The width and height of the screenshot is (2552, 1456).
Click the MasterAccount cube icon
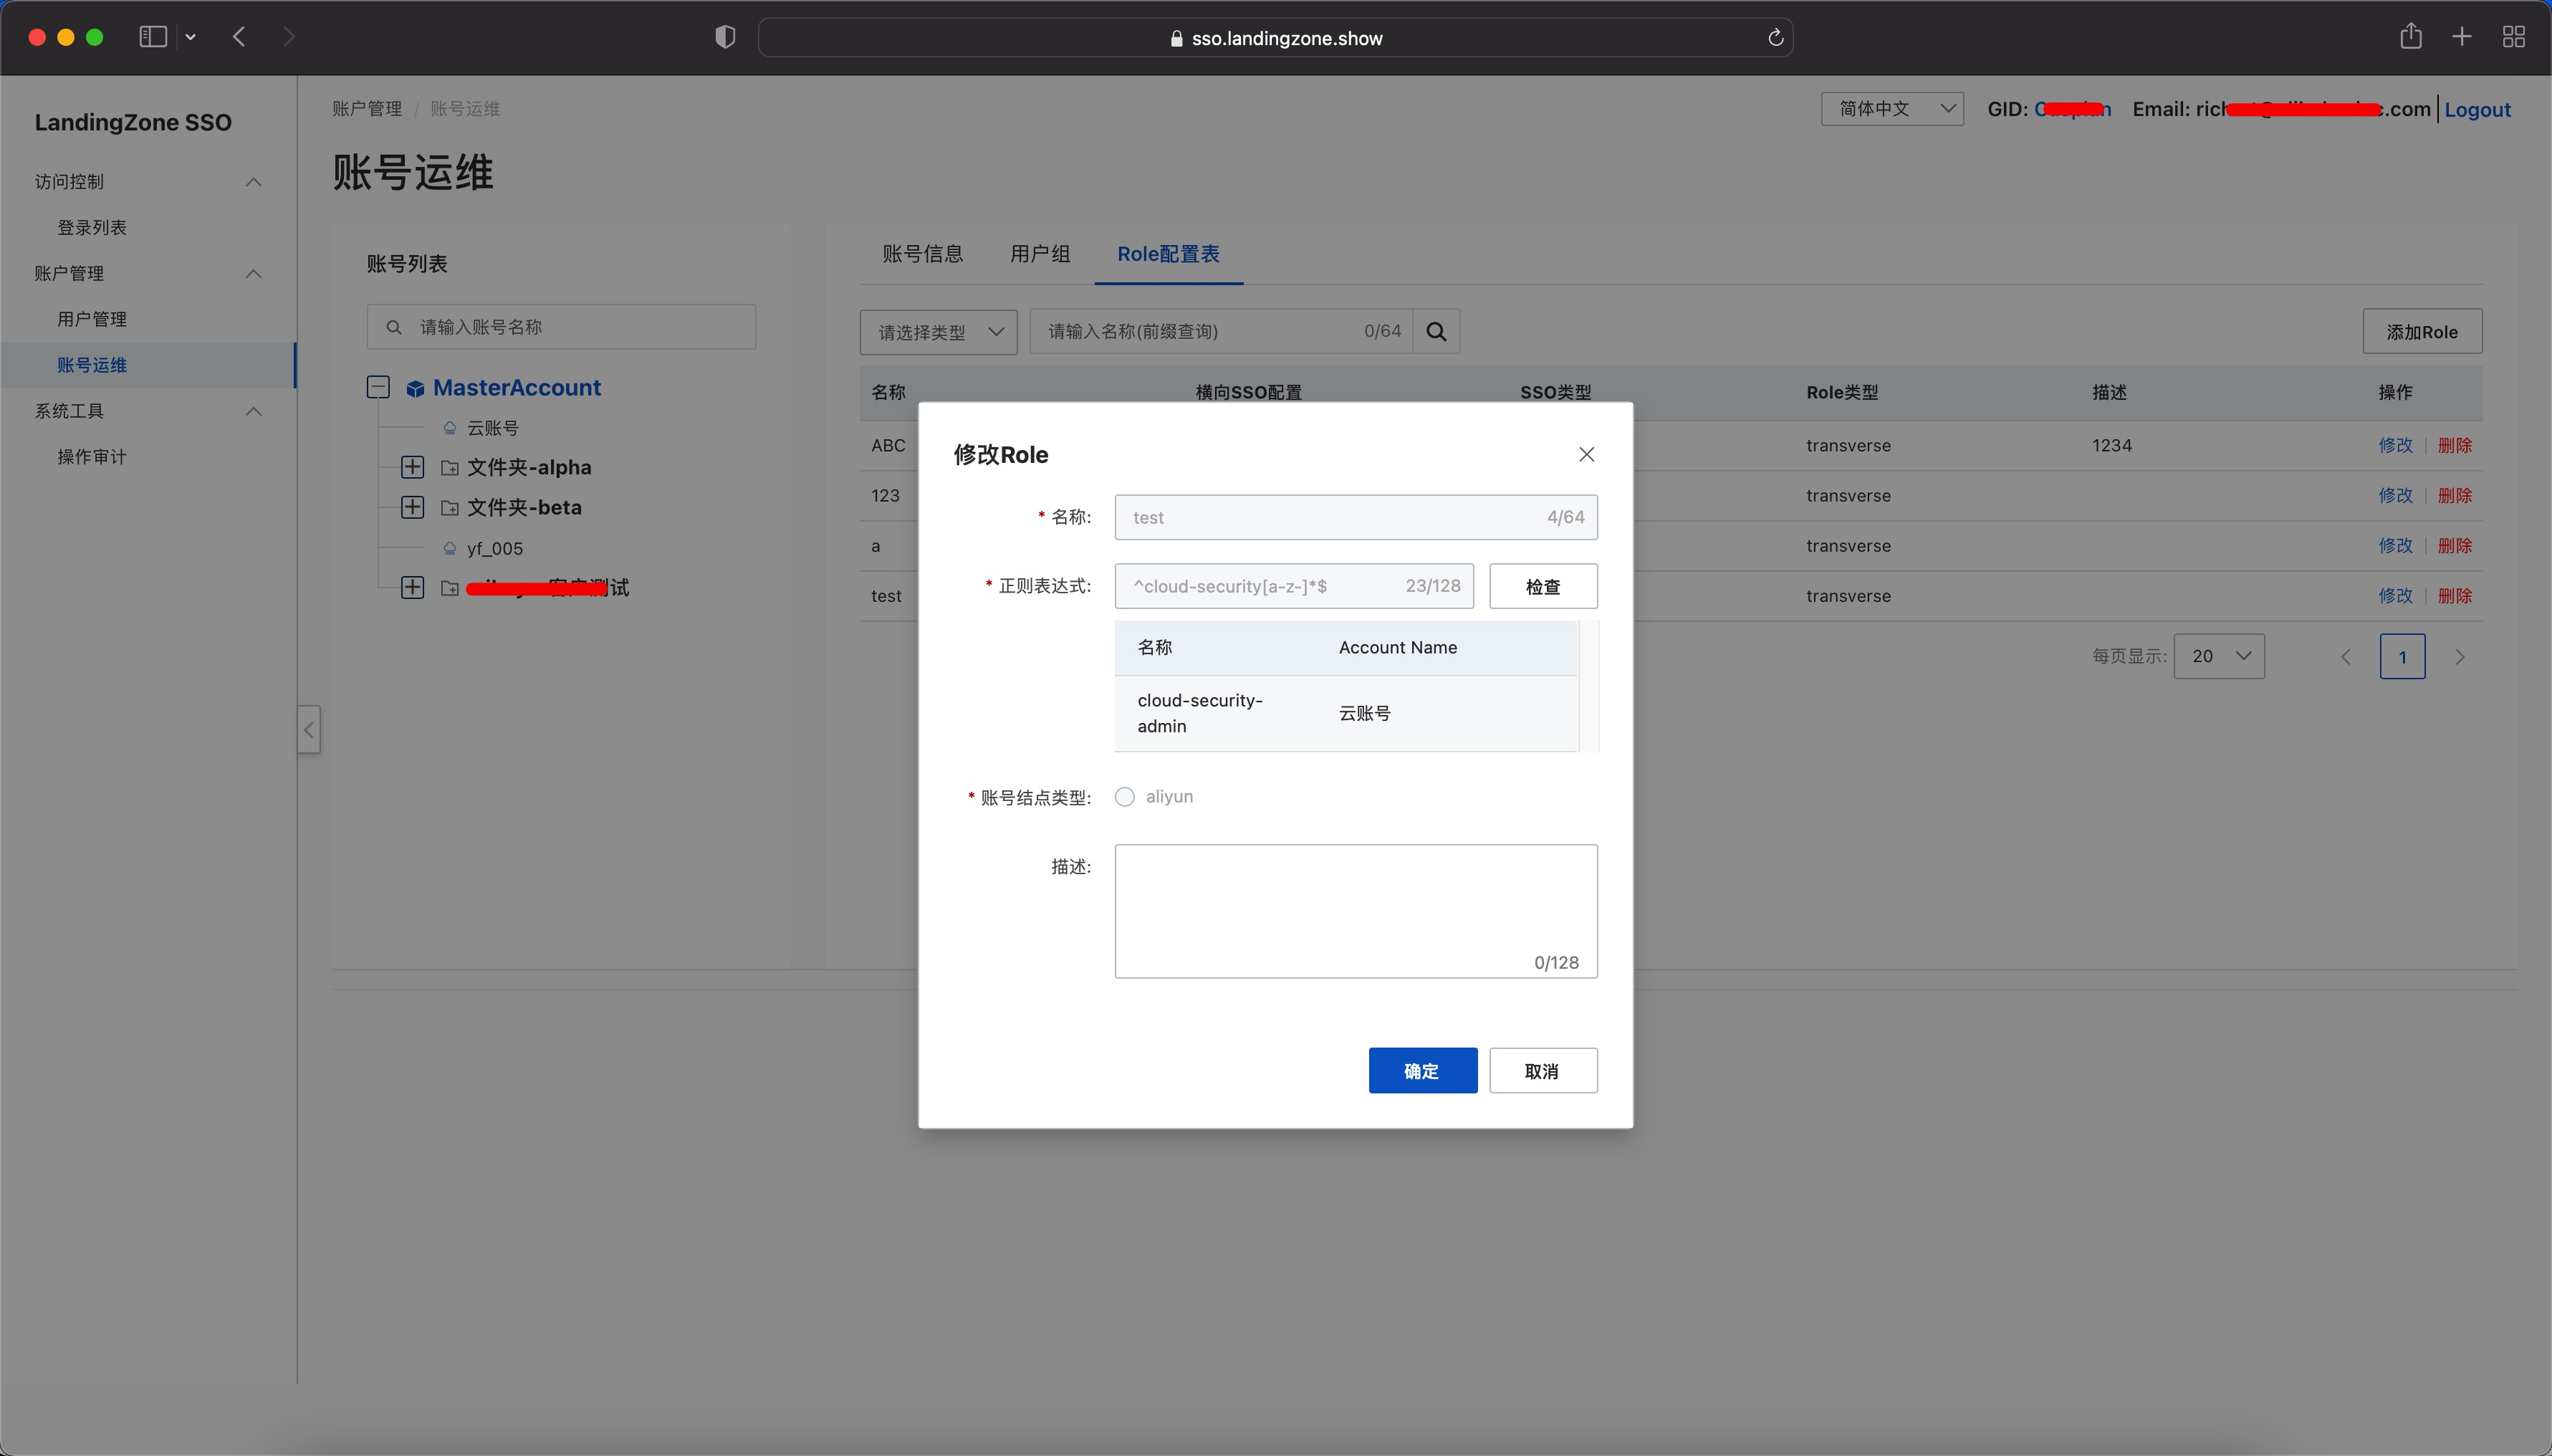415,389
